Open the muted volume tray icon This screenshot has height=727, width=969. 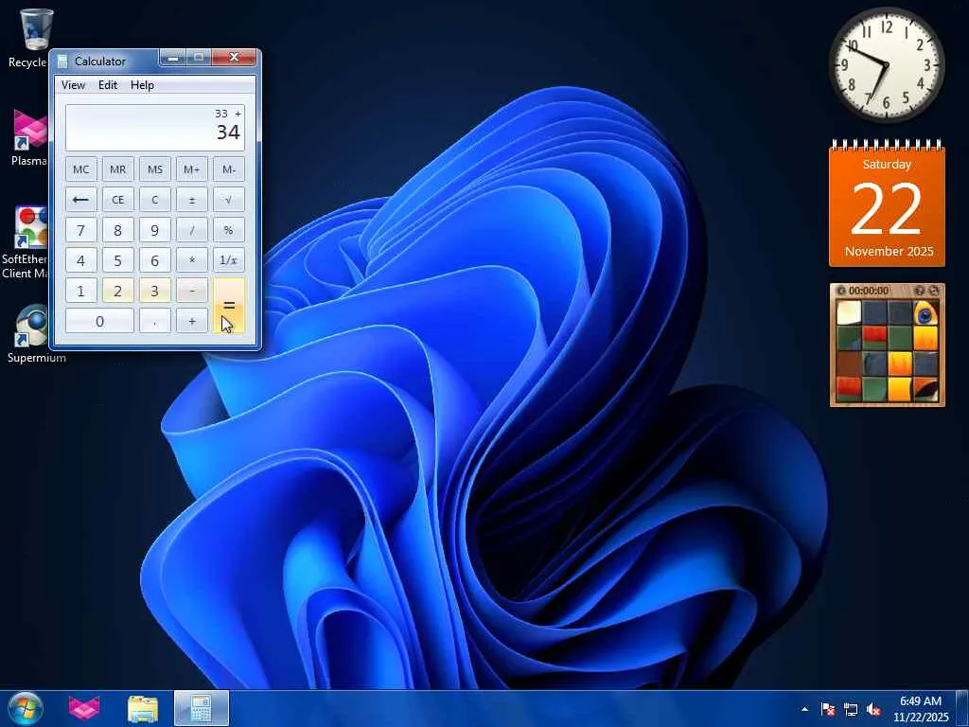[x=873, y=709]
